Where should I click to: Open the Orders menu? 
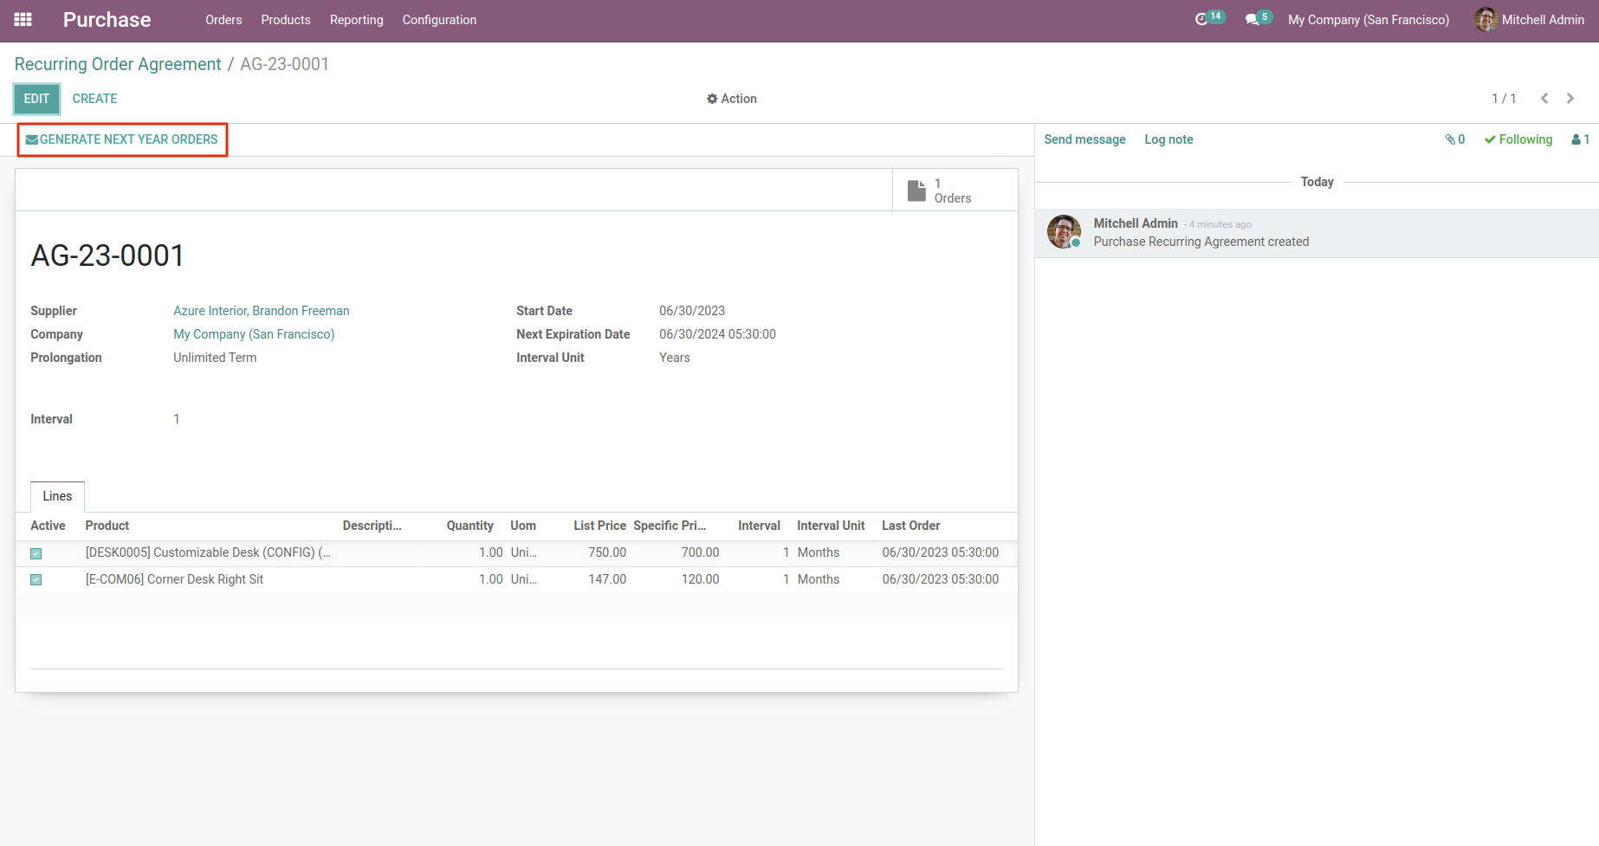pyautogui.click(x=223, y=20)
